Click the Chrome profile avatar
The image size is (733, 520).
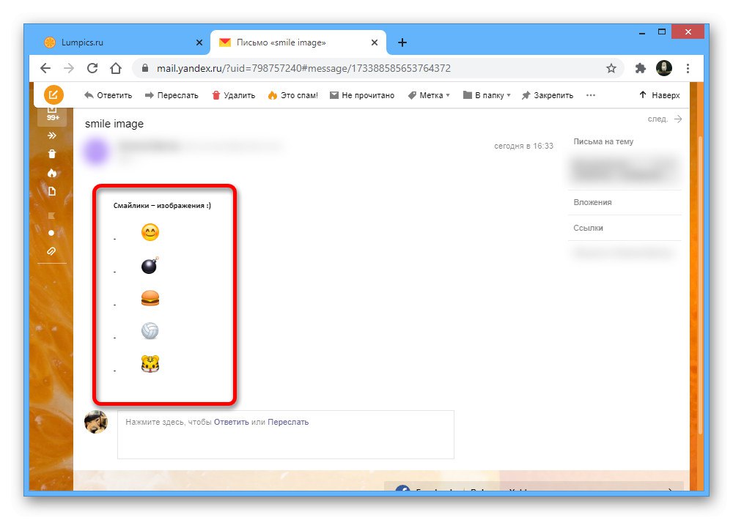tap(664, 68)
